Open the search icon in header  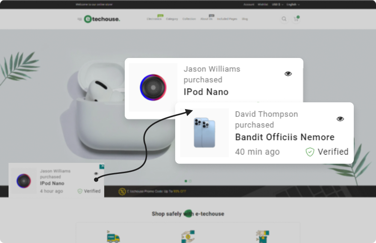point(284,19)
